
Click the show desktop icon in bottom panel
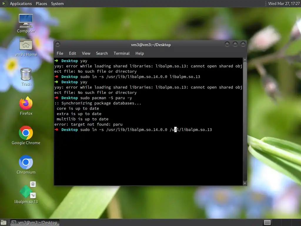(x=4, y=222)
